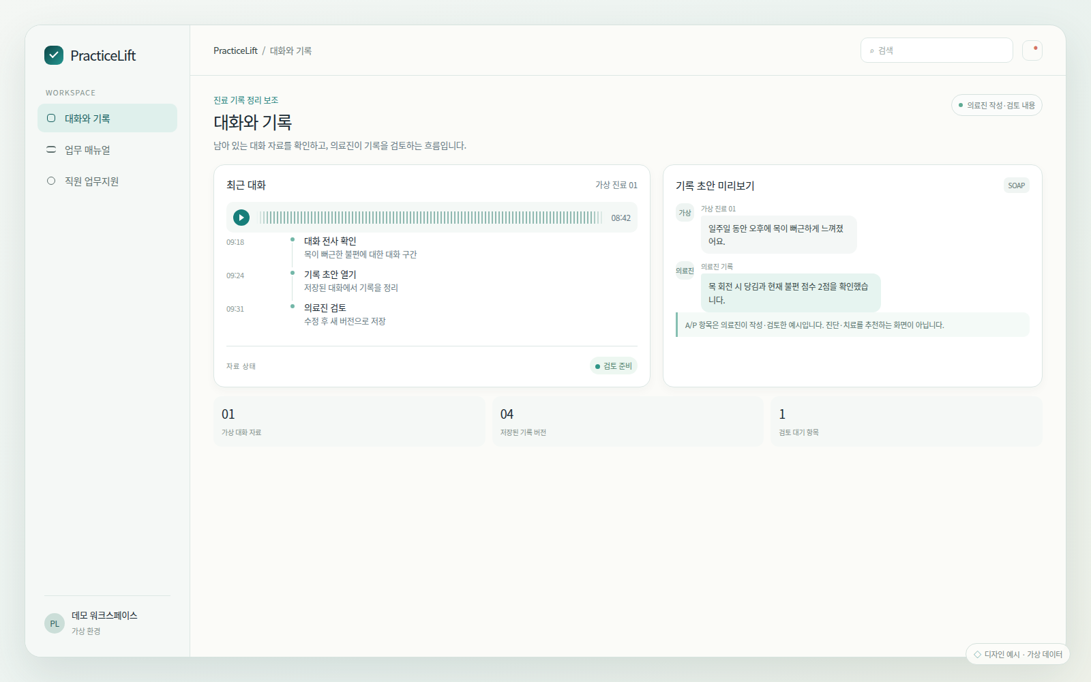Click the 08:42 audio duration
The width and height of the screenshot is (1091, 682).
coord(621,218)
